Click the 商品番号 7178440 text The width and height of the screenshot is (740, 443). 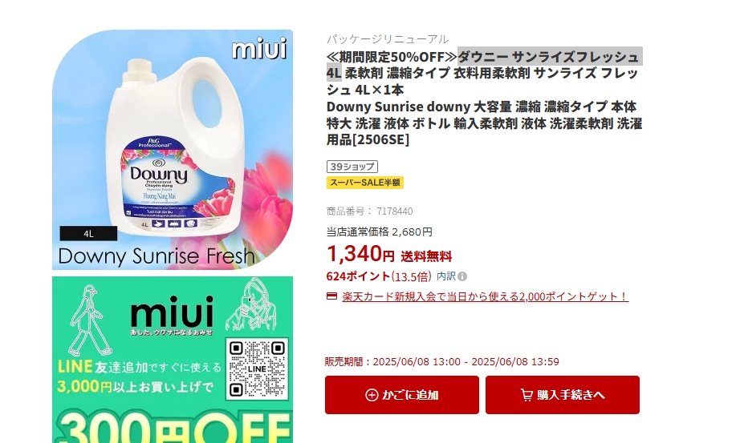pos(369,211)
